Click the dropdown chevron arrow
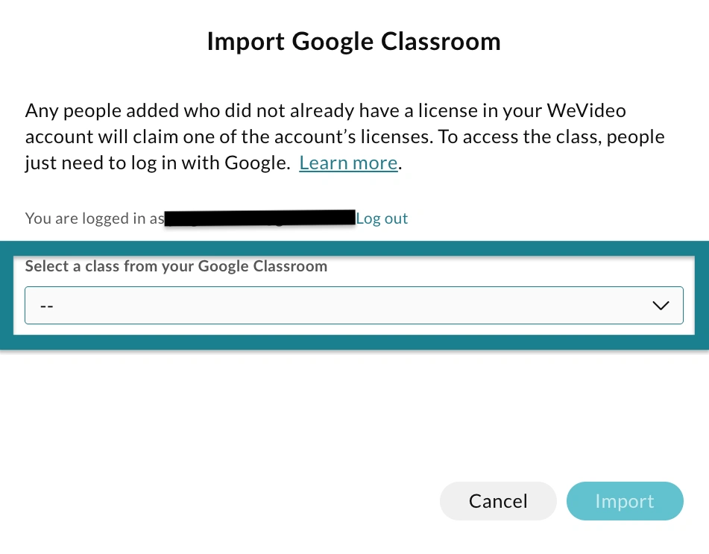 [661, 306]
